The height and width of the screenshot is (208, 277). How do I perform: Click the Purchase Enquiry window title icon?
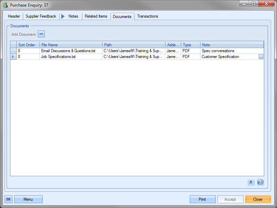pyautogui.click(x=6, y=5)
